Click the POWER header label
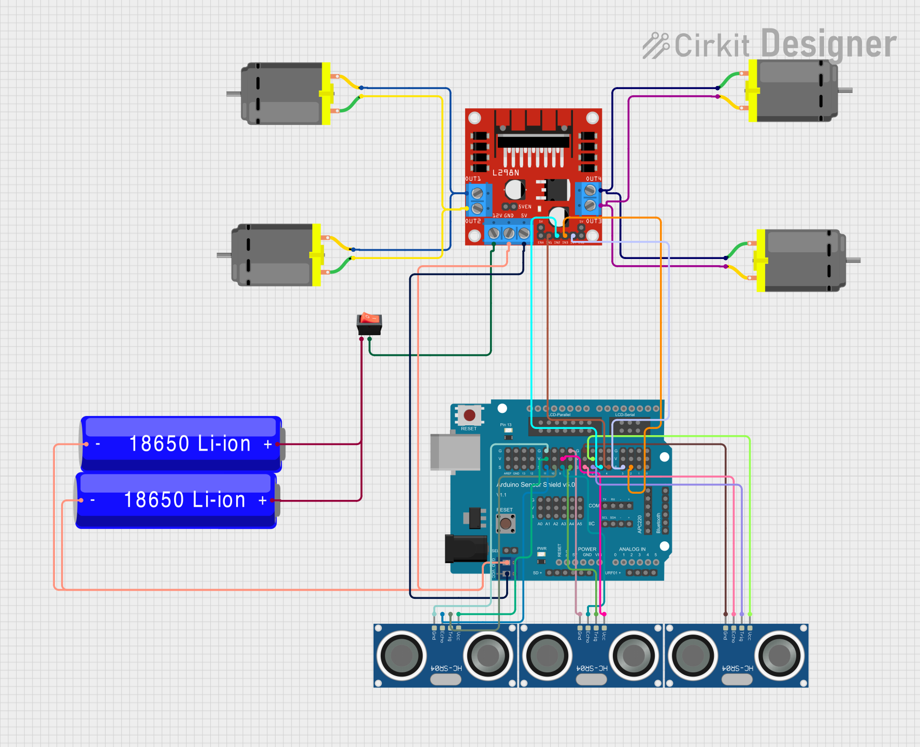The image size is (920, 747). point(587,549)
